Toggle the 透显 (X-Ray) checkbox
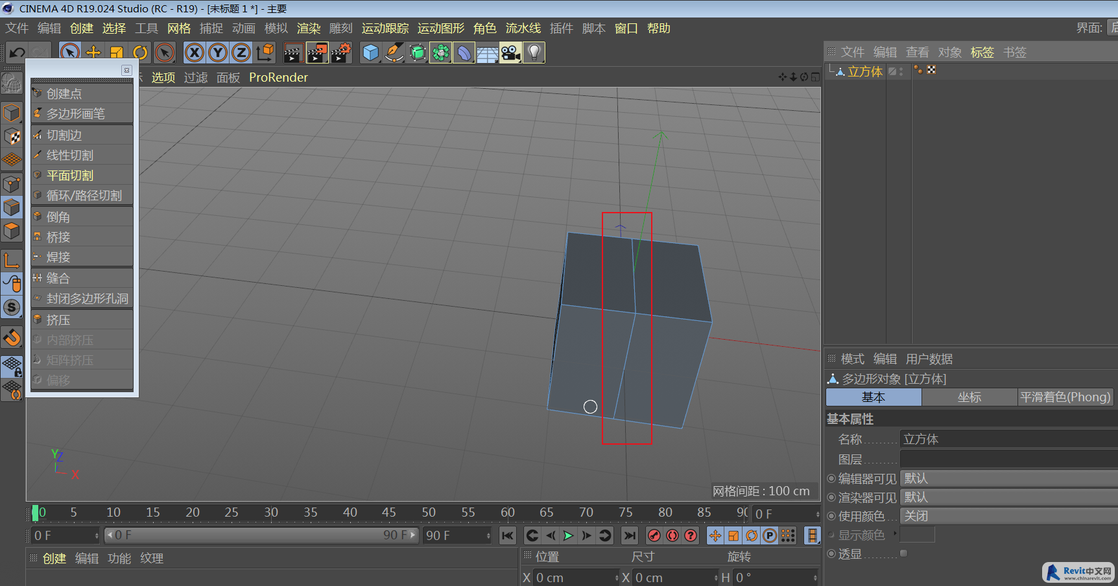The image size is (1118, 586). point(904,554)
